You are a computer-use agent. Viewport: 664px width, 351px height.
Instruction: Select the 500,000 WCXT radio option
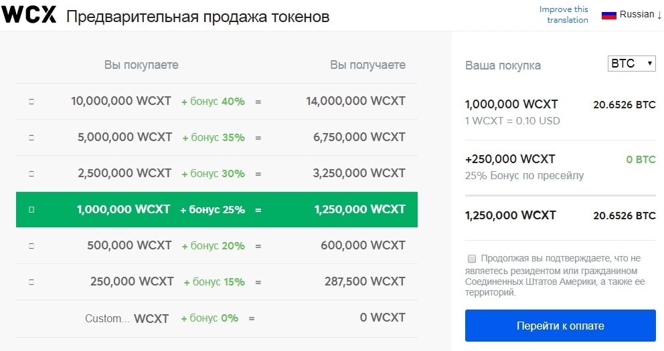tap(31, 246)
